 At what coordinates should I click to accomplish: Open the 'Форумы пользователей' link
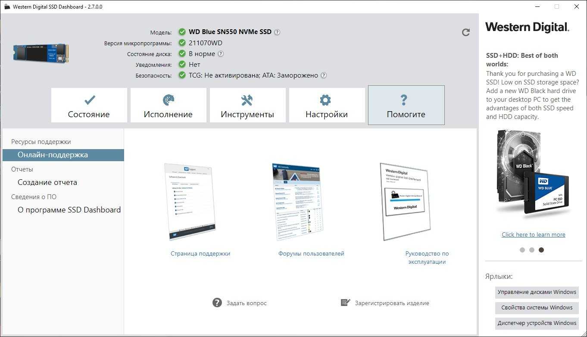[311, 254]
